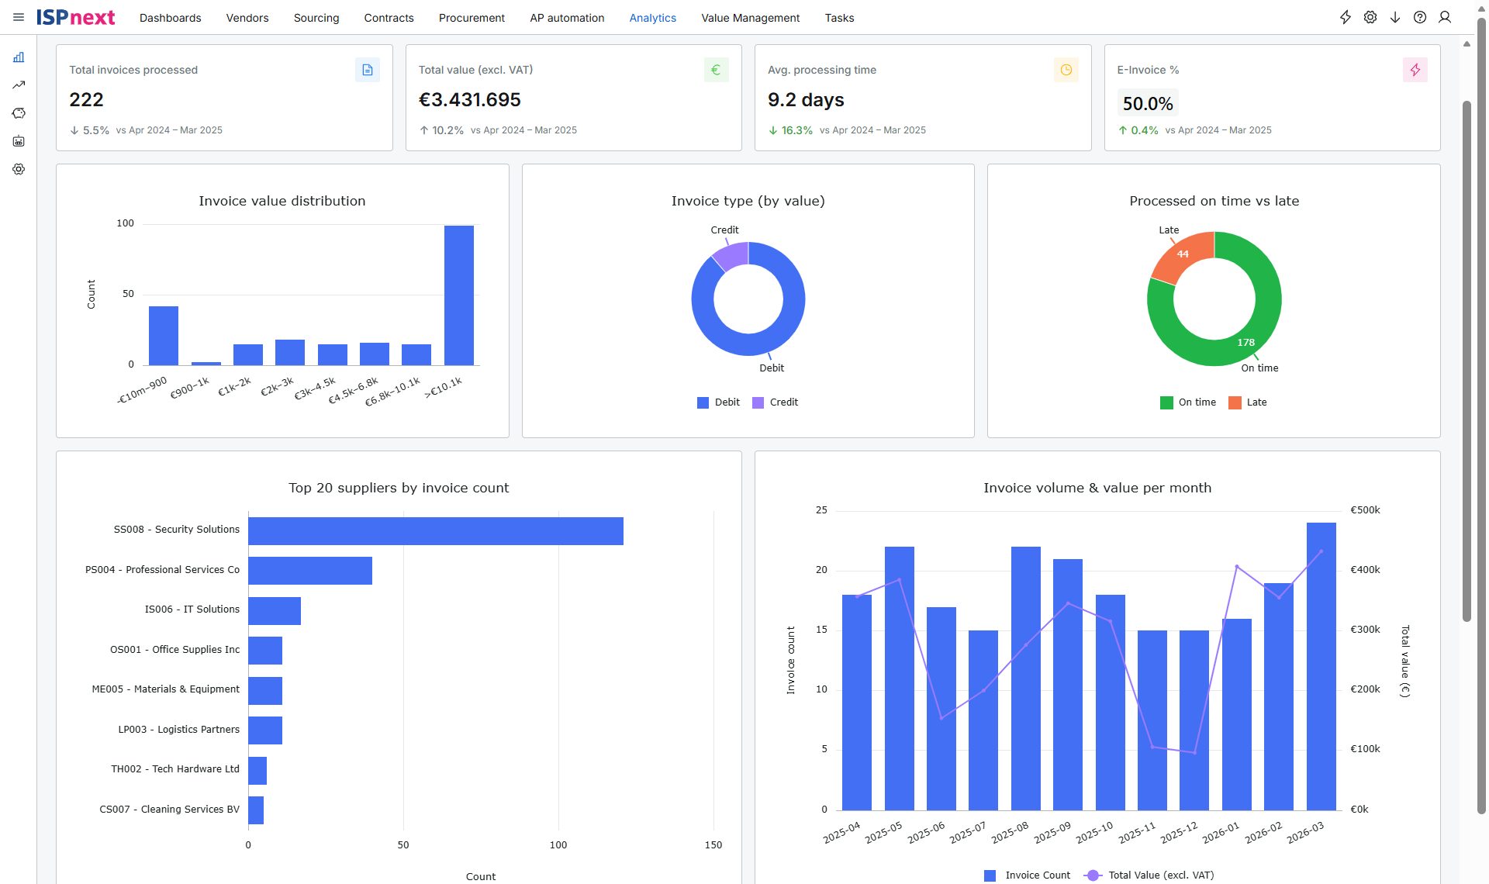Click the OS001 - Office Supplies Inc label
The image size is (1489, 884).
175,650
